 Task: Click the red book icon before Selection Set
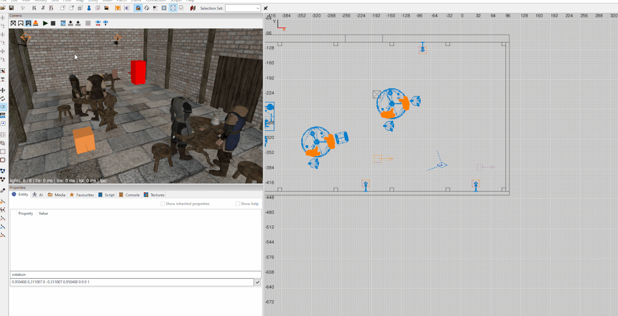pyautogui.click(x=193, y=8)
